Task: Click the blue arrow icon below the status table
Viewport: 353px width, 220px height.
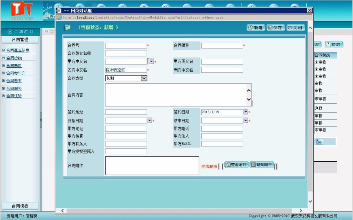Action: point(319,142)
